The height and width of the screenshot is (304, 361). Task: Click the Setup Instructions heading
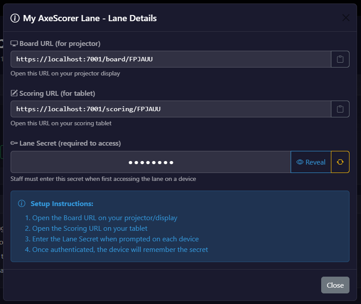pos(62,203)
